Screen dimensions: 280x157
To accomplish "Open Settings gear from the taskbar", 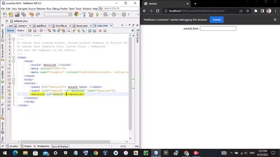I will click(x=56, y=153).
